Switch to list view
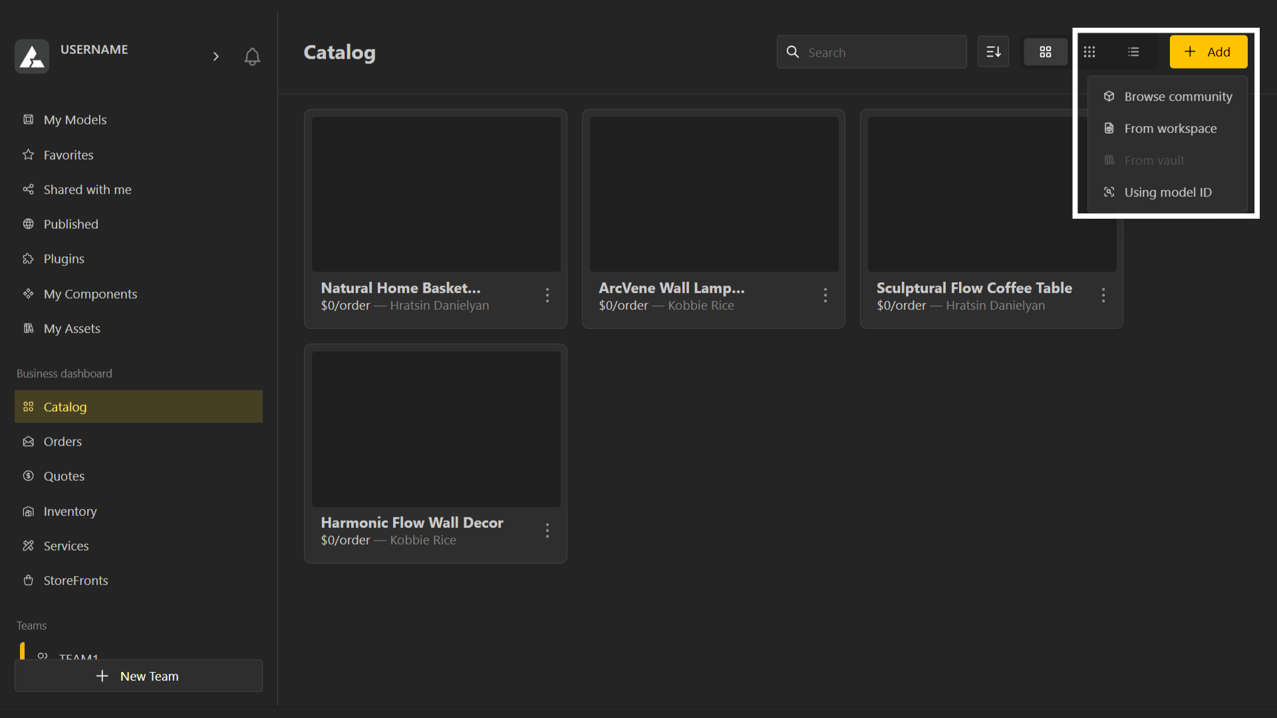This screenshot has width=1277, height=718. pos(1133,52)
